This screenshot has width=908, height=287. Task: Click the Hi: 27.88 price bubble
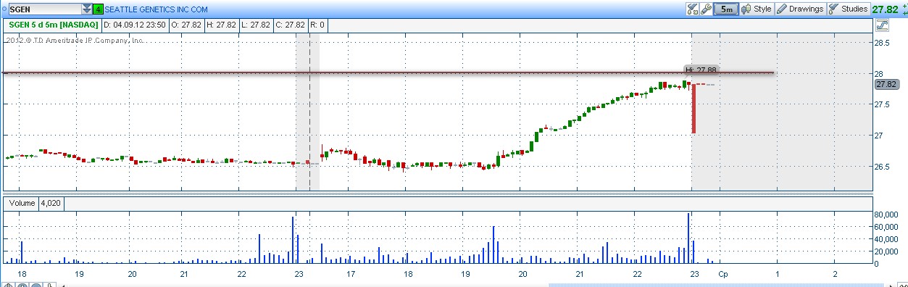click(x=701, y=70)
